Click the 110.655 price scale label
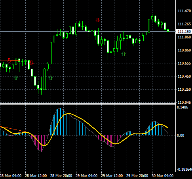192x179 pixels. [x=184, y=63]
